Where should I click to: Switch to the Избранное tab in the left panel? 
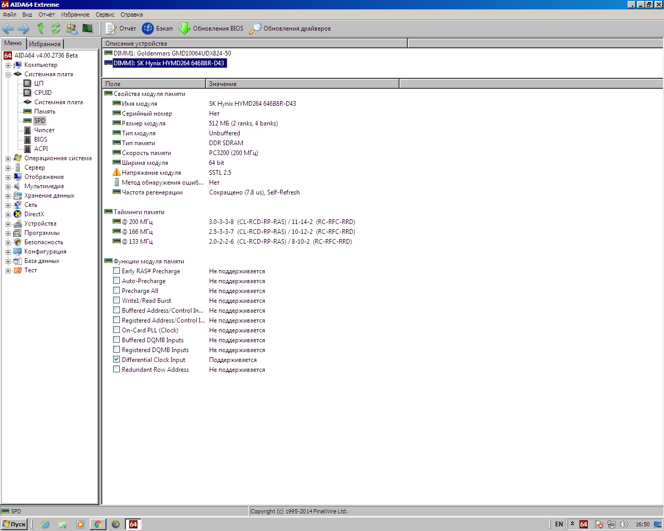coord(45,44)
